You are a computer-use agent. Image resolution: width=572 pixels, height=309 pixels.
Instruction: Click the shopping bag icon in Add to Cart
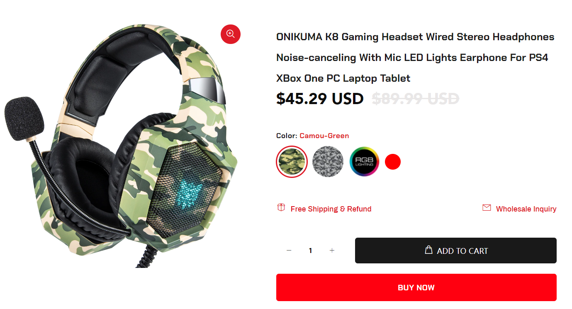click(x=429, y=250)
